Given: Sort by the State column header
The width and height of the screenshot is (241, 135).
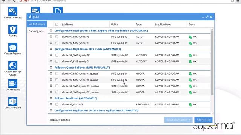Looking at the screenshot, I should (192, 24).
